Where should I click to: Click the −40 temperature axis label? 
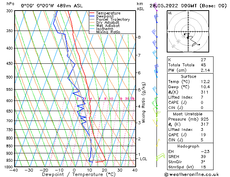pyautogui.click(x=14, y=170)
